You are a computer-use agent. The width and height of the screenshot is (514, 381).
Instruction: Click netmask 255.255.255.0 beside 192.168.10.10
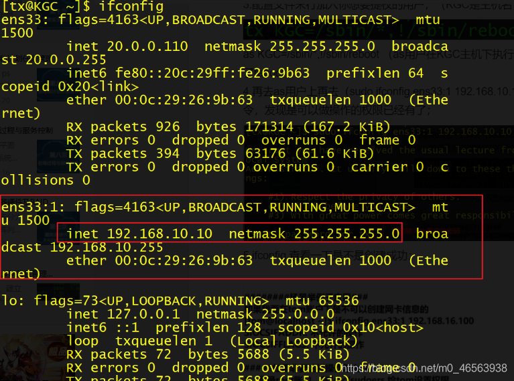click(314, 234)
